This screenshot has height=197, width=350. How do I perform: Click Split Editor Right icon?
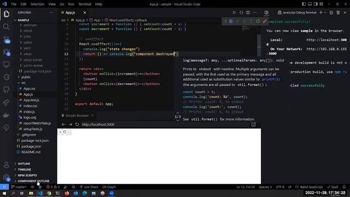pyautogui.click(x=248, y=13)
